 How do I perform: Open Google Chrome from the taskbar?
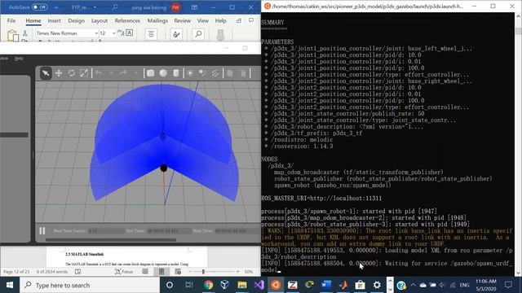[x=209, y=285]
